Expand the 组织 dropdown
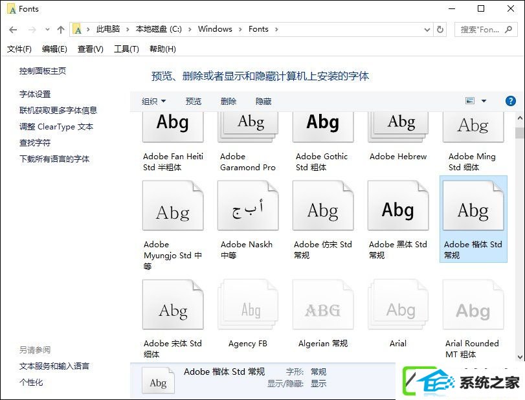 (153, 101)
